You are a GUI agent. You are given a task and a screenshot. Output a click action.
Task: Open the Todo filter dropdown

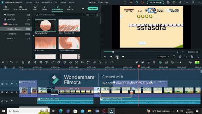pos(88,15)
